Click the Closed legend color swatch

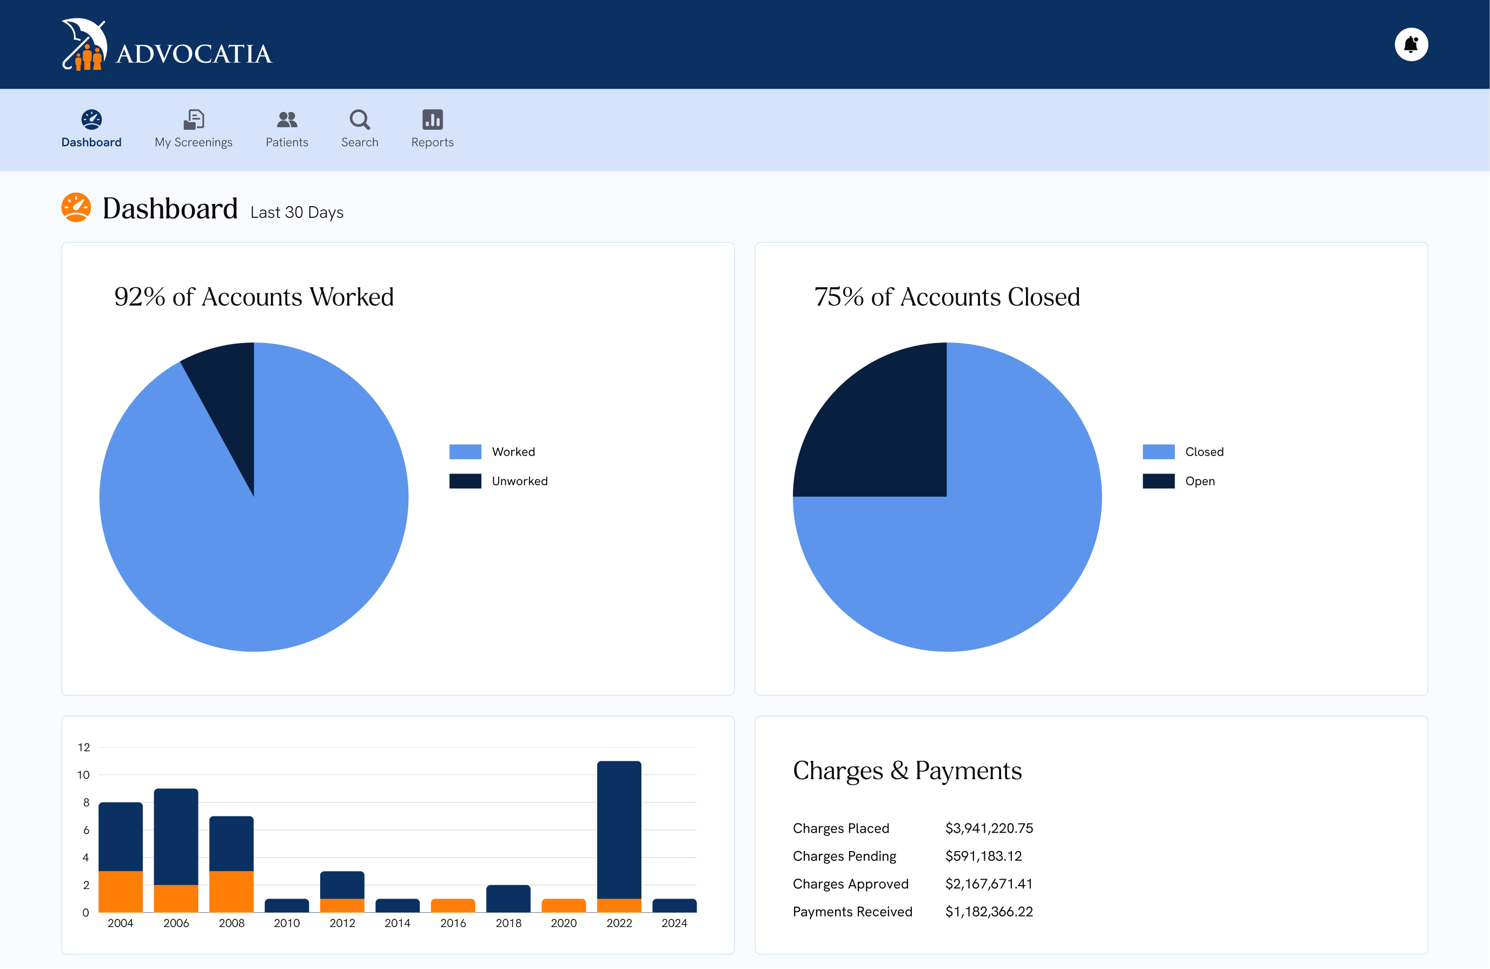click(x=1160, y=451)
